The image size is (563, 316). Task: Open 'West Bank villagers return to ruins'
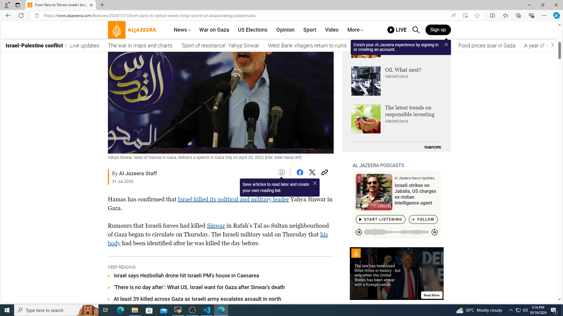(x=307, y=46)
